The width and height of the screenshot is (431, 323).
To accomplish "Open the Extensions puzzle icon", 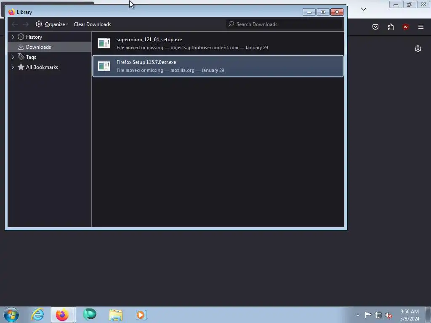I will coord(391,27).
